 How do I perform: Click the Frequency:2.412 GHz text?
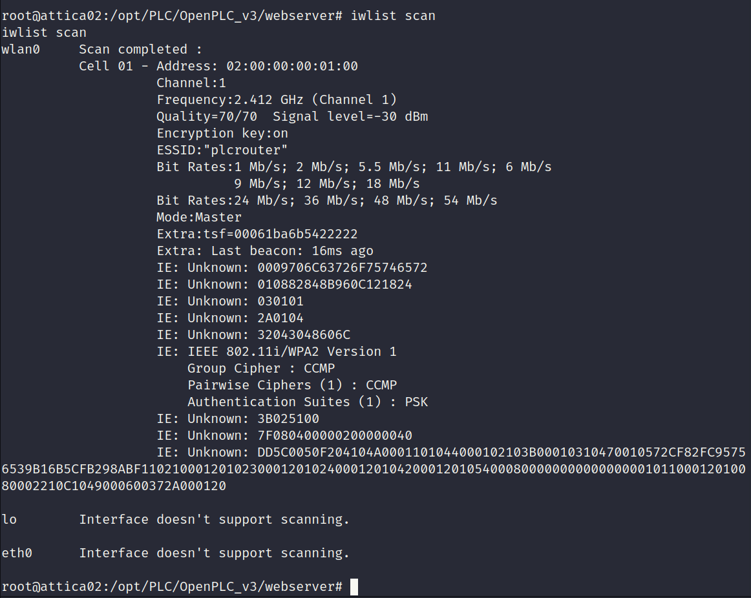click(230, 99)
